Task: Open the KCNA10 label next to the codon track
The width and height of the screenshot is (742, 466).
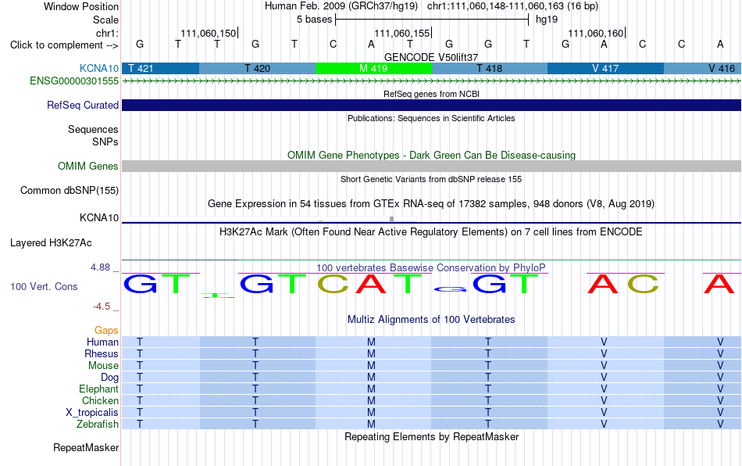Action: 99,68
